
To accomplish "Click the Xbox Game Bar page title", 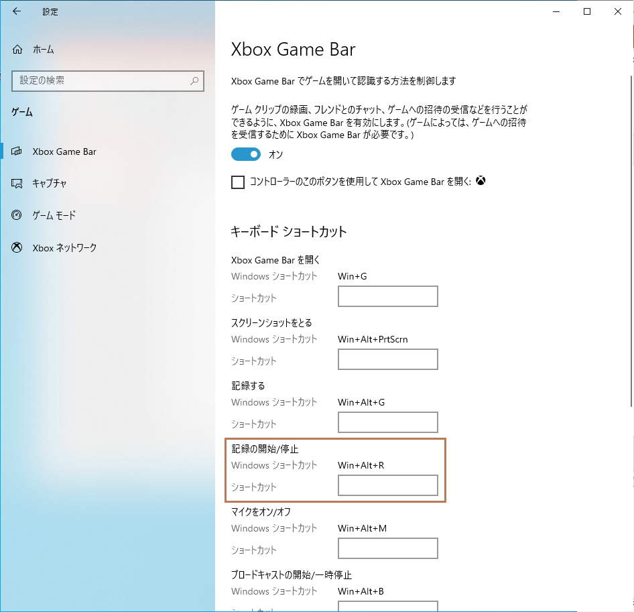I will [293, 50].
